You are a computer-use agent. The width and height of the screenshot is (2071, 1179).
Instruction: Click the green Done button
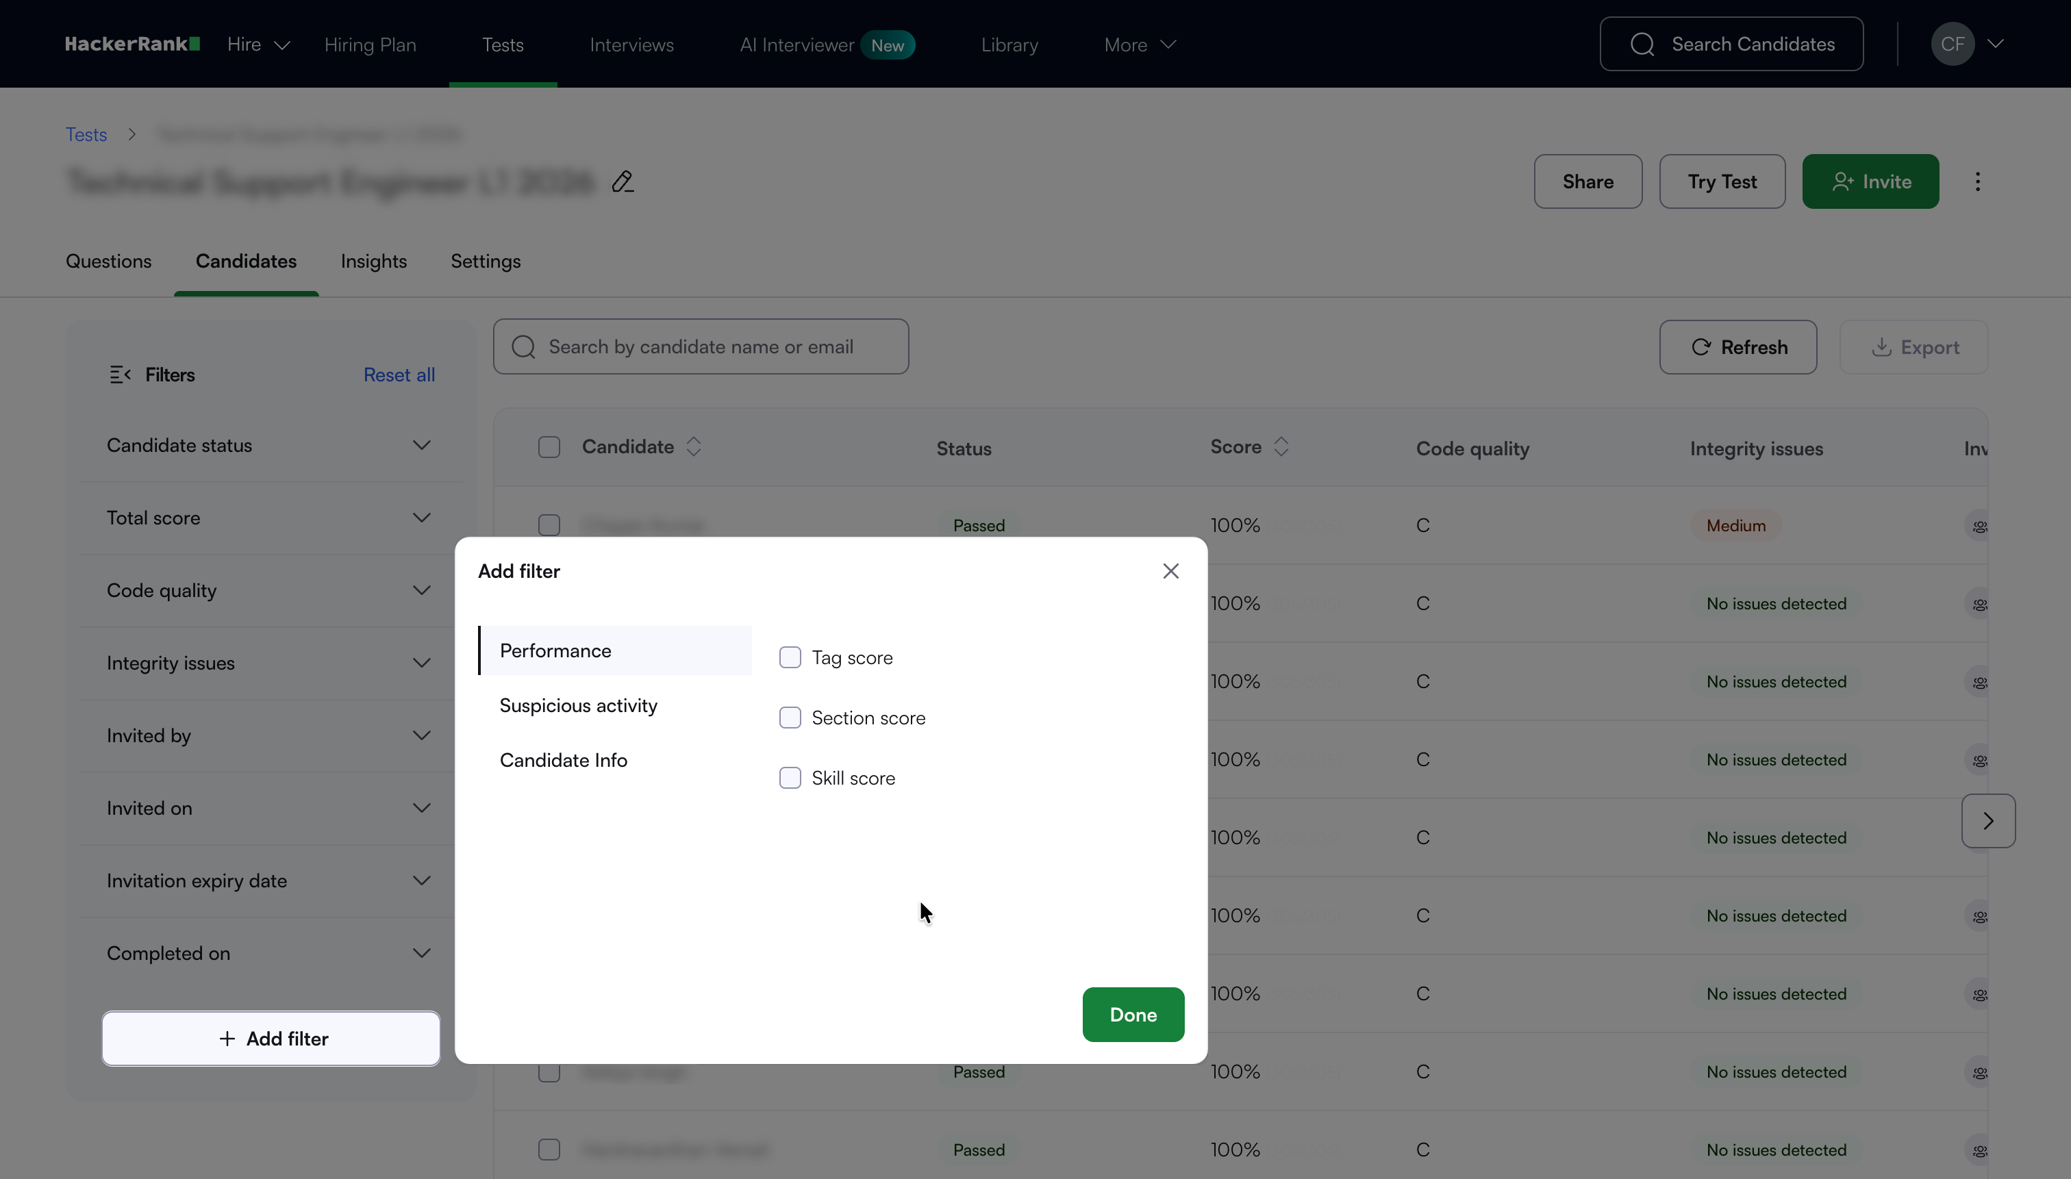pyautogui.click(x=1133, y=1014)
